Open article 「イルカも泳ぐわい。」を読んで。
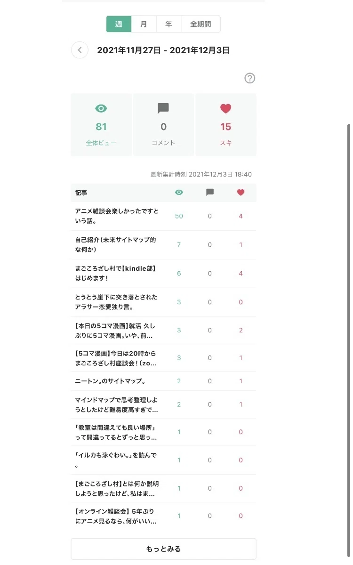 click(x=116, y=460)
